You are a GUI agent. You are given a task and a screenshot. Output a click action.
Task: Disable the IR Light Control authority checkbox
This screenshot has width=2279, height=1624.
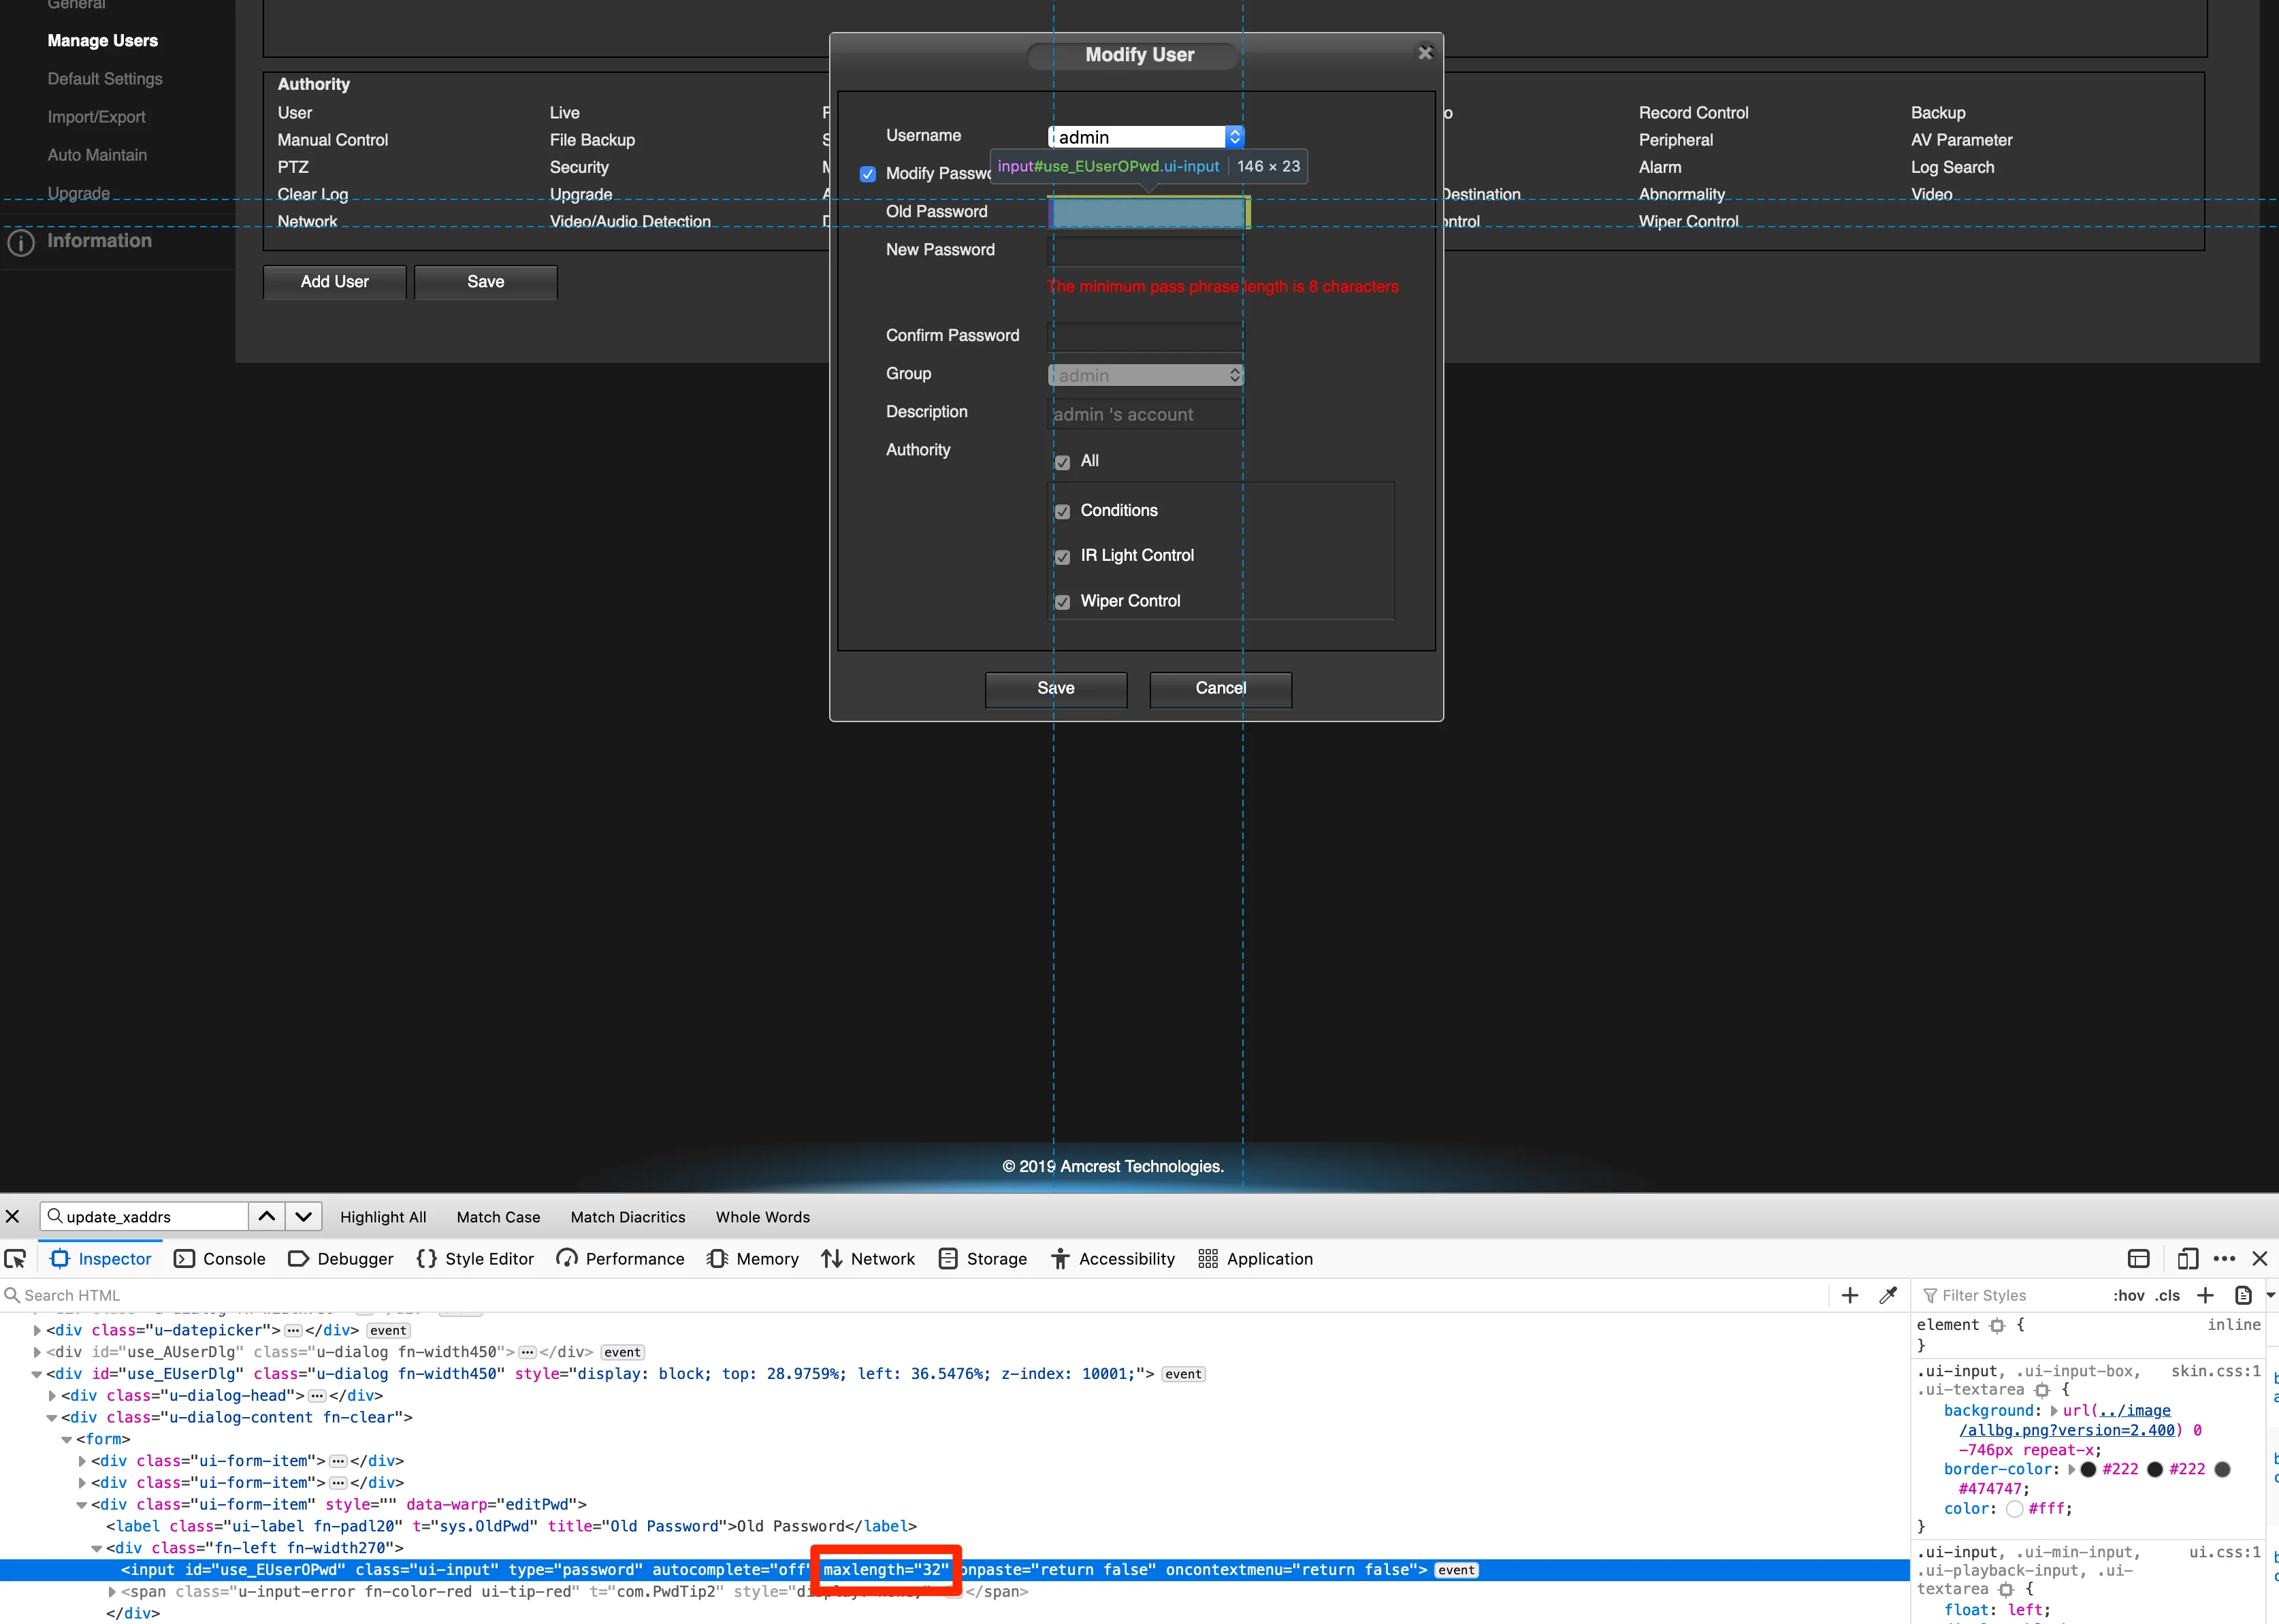[x=1063, y=557]
